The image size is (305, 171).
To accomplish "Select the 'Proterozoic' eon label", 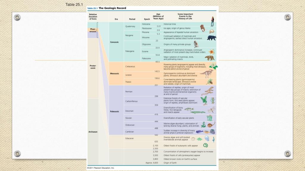I will 93,67.
